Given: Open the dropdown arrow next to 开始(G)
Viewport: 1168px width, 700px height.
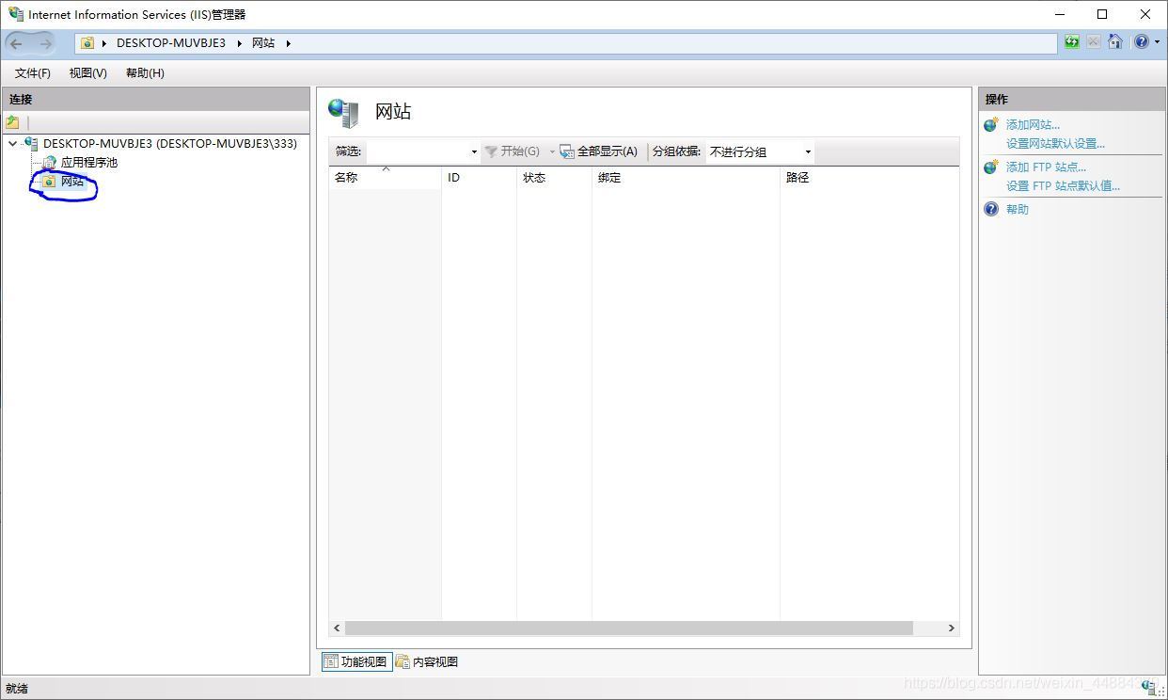Looking at the screenshot, I should (x=552, y=151).
